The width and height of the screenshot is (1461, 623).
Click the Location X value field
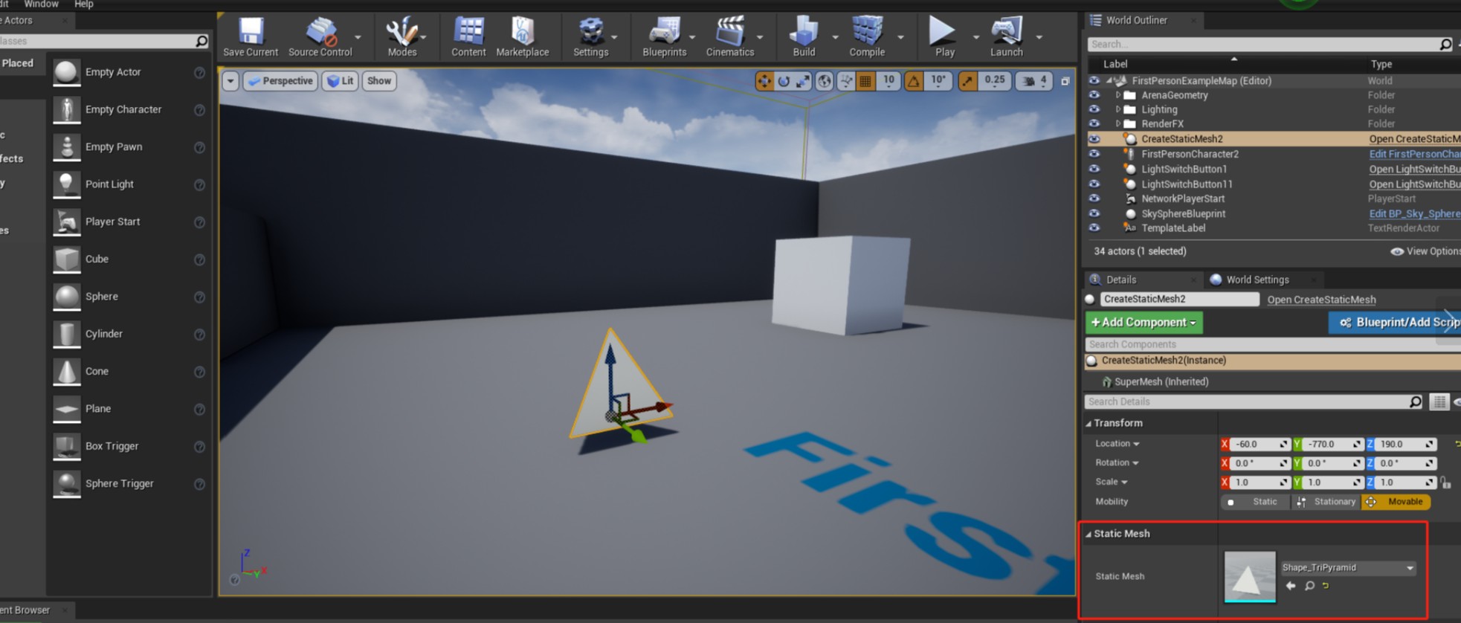[x=1255, y=445]
